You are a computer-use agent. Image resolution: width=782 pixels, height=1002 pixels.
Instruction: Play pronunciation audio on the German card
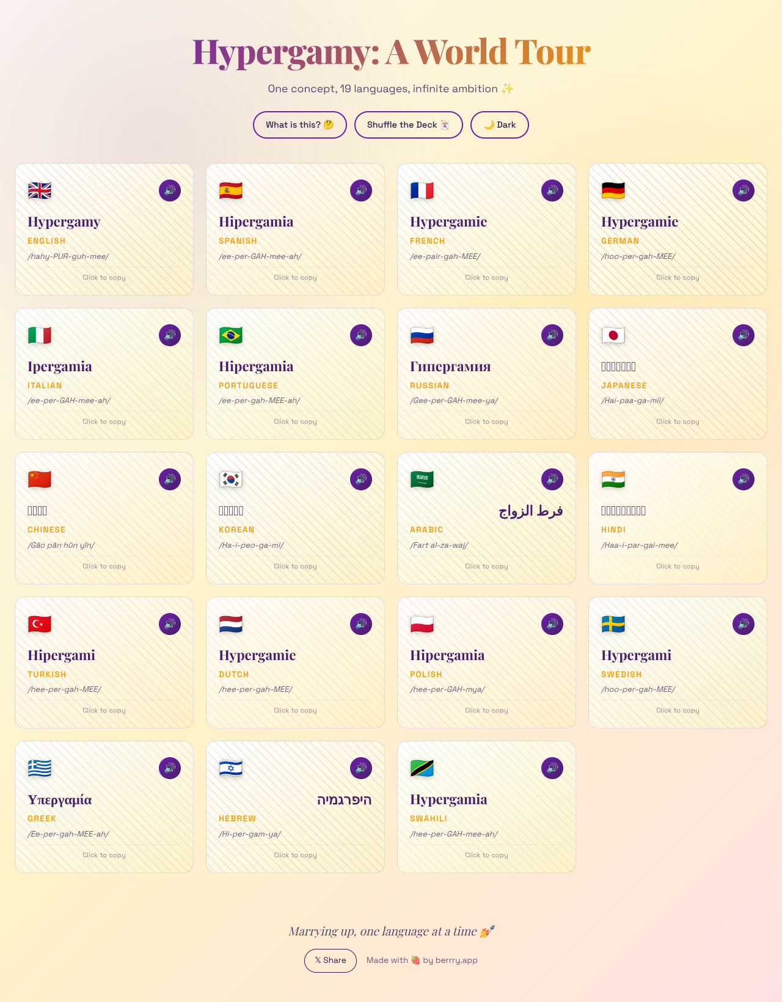pos(743,190)
